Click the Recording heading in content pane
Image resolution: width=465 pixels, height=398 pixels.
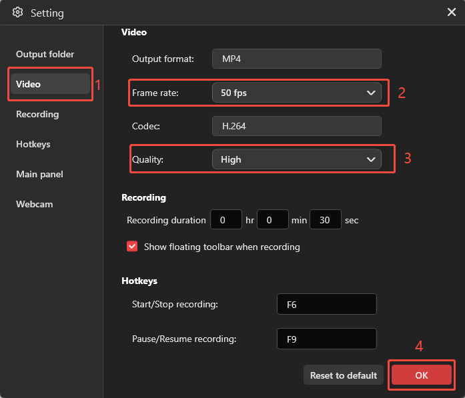(x=144, y=197)
